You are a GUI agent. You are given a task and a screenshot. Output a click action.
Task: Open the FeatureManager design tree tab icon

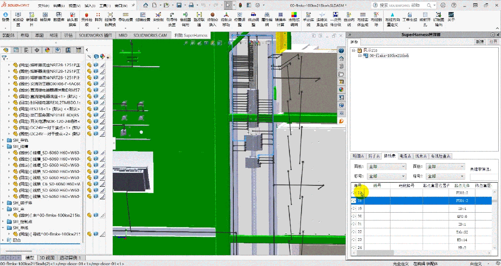pyautogui.click(x=6, y=50)
